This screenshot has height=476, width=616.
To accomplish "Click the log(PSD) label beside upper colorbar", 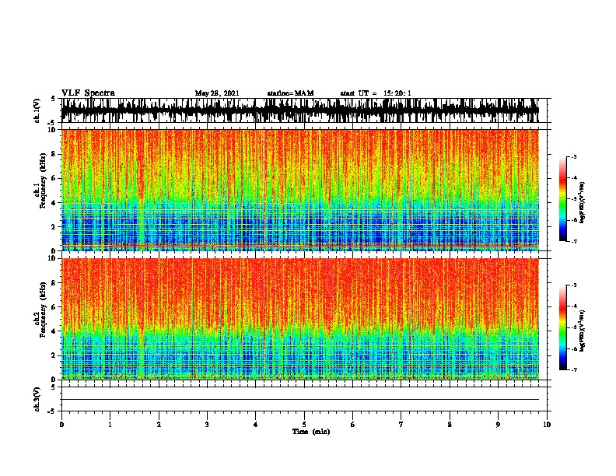I will click(582, 202).
